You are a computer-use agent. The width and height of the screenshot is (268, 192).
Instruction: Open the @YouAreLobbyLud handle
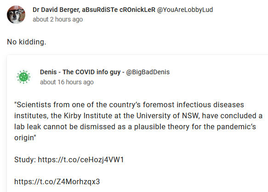point(185,10)
